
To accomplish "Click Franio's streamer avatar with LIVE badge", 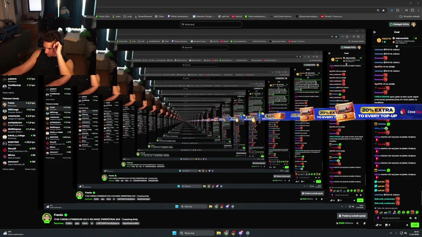I will click(47, 218).
